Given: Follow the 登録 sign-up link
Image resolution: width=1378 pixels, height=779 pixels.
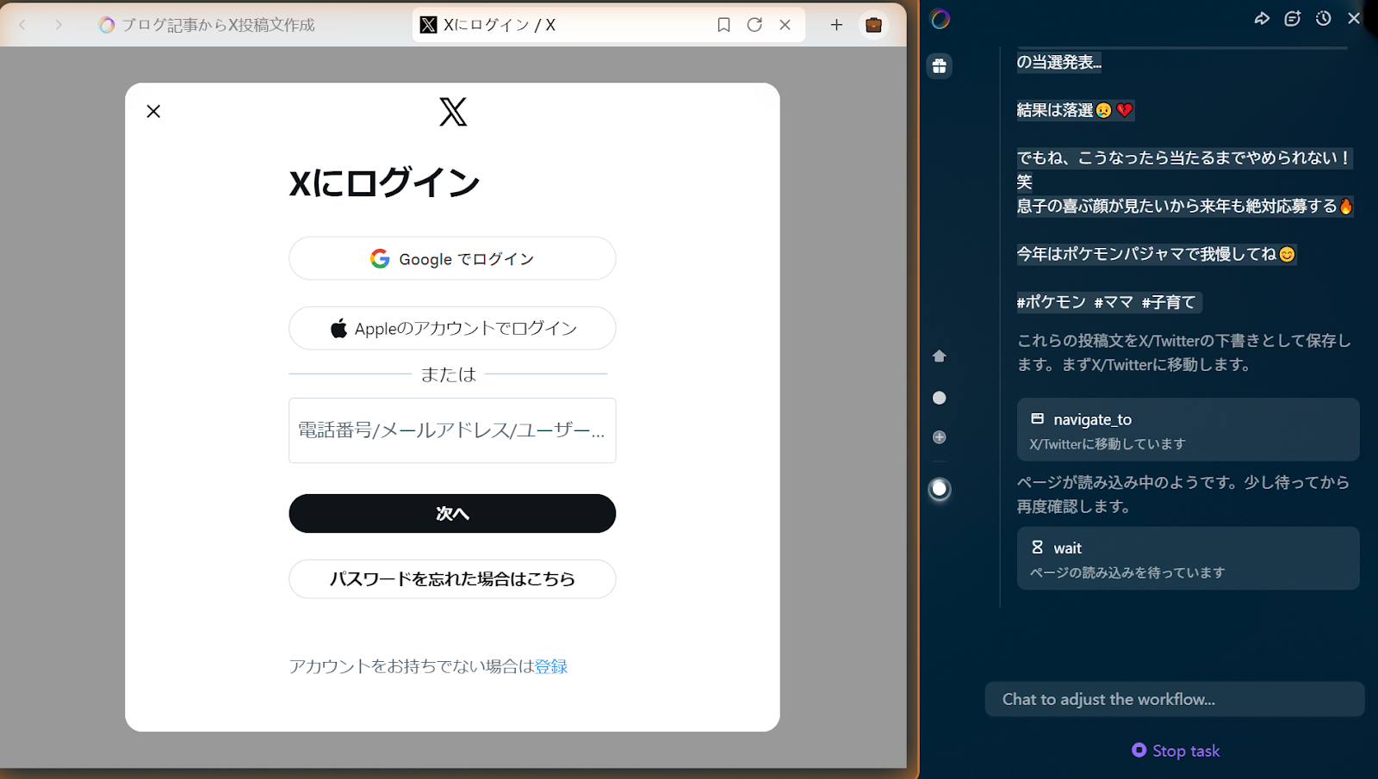Looking at the screenshot, I should click(551, 666).
